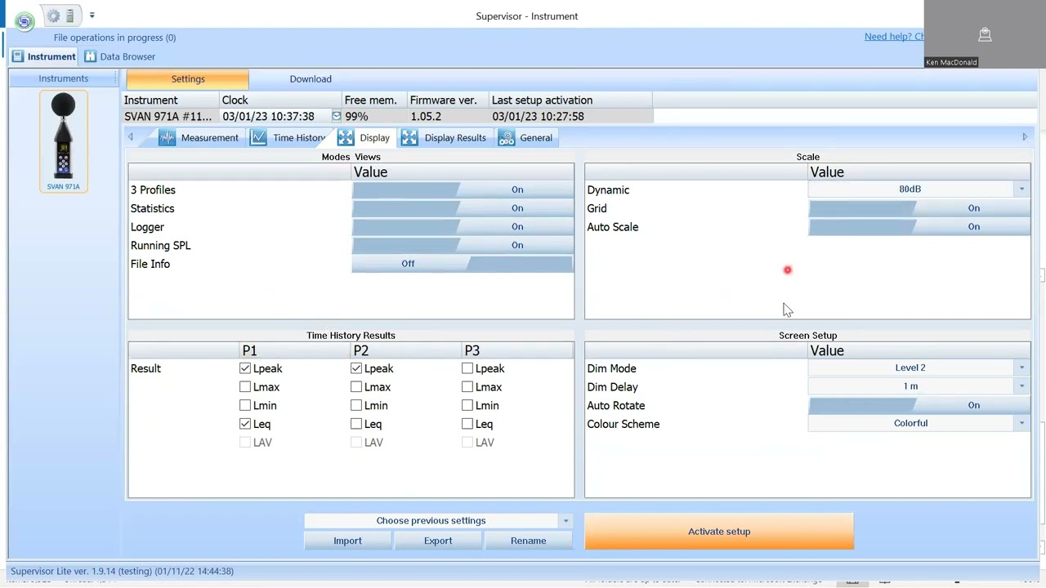Image resolution: width=1046 pixels, height=588 pixels.
Task: Click the SVAN 971A instrument name cell
Action: 168,116
